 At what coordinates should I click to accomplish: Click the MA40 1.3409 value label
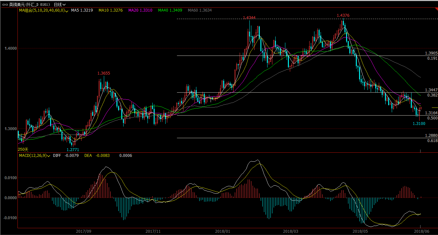tap(170, 10)
